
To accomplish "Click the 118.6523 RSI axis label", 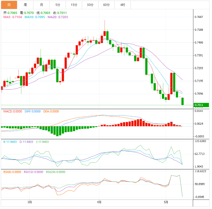I will (x=200, y=171).
